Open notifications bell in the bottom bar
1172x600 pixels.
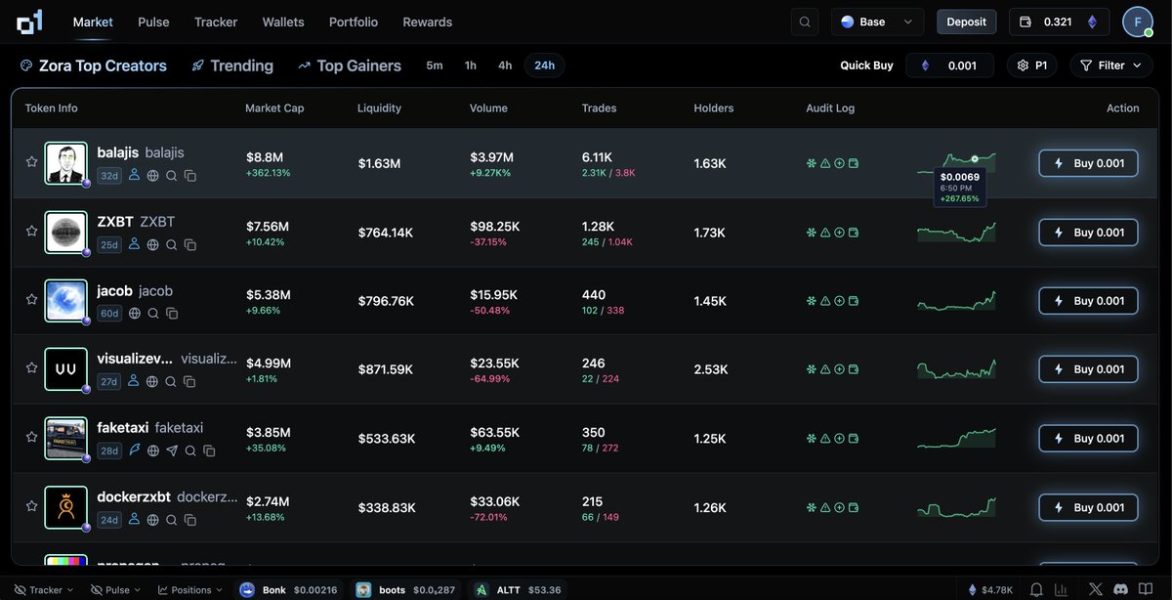tap(1036, 590)
